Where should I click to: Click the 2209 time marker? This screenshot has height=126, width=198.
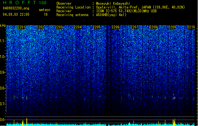(x=172, y=27)
